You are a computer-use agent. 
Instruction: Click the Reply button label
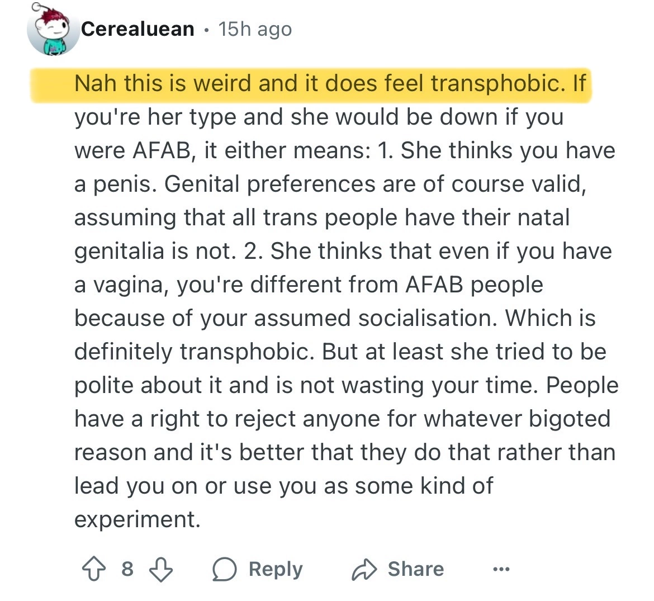click(276, 569)
